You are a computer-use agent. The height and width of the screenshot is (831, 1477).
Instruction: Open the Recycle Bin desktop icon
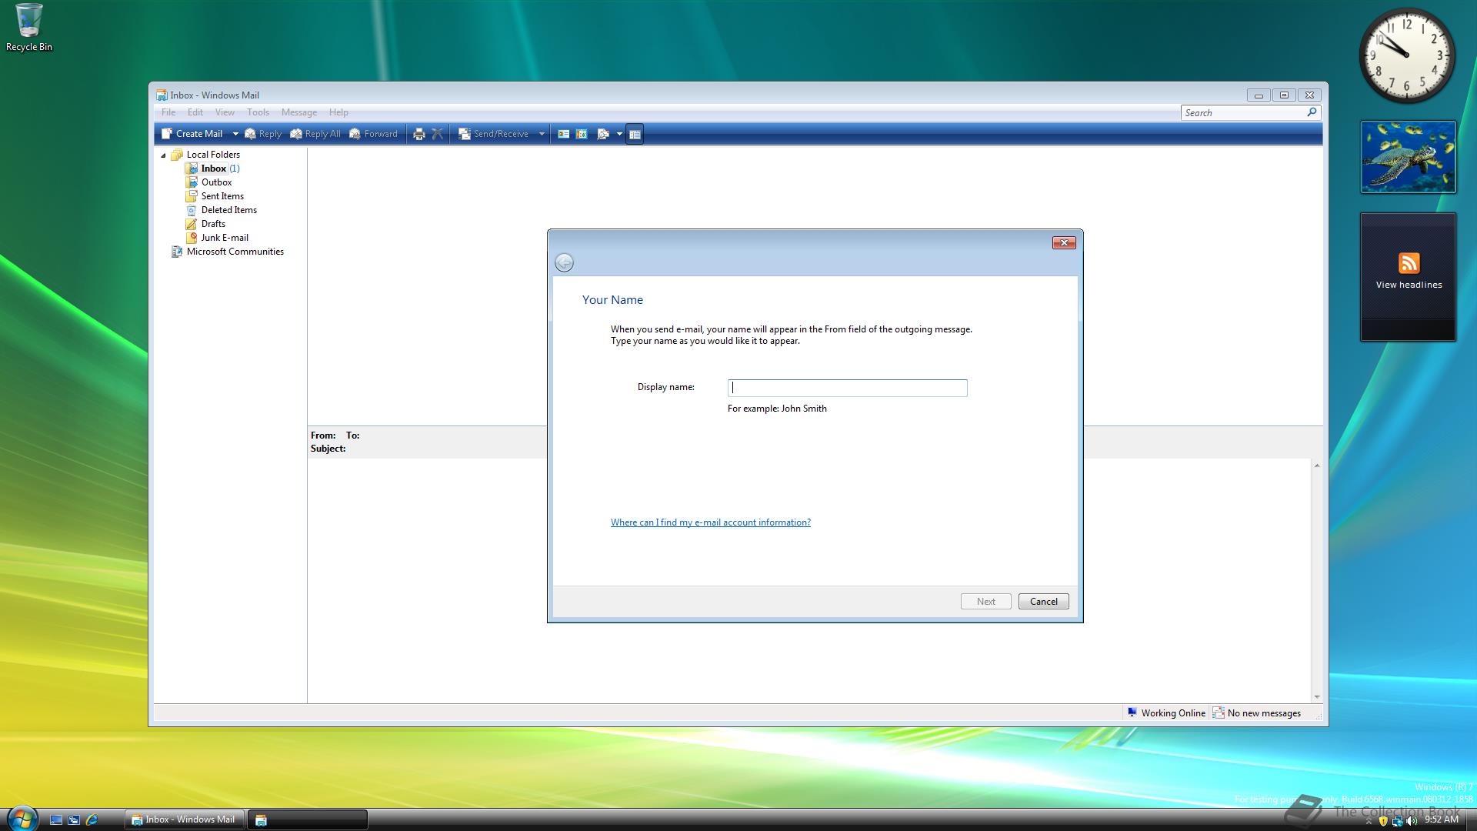coord(29,28)
